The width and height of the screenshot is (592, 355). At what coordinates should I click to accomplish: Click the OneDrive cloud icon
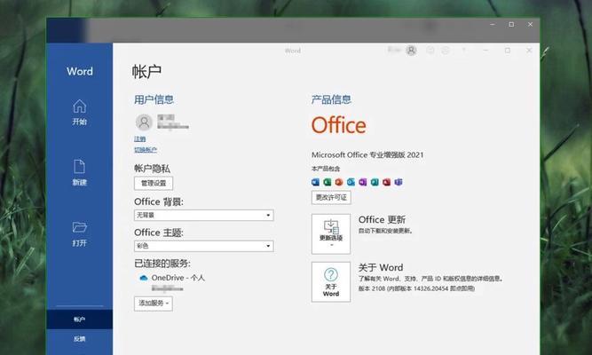(144, 278)
